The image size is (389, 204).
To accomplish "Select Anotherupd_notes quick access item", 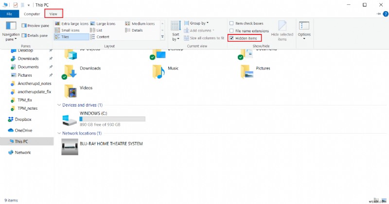I will coord(34,84).
